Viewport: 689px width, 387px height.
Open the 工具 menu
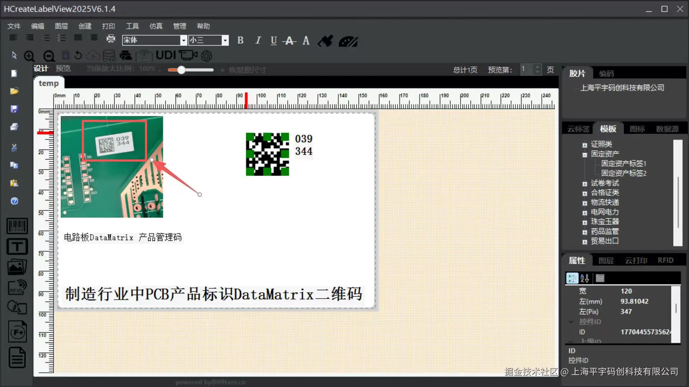pyautogui.click(x=132, y=26)
